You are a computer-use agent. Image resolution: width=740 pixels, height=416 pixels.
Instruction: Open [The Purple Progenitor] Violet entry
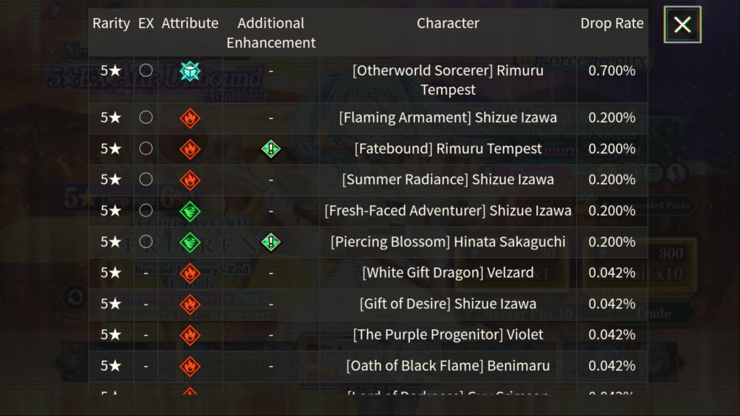click(x=448, y=335)
